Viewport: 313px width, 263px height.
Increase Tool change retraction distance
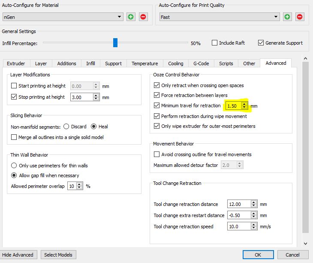[254, 202]
